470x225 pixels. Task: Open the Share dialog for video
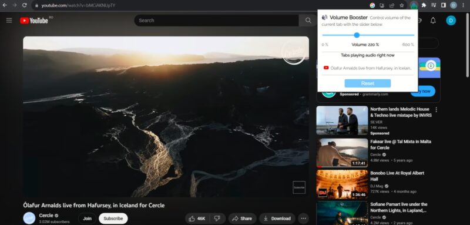tap(242, 219)
